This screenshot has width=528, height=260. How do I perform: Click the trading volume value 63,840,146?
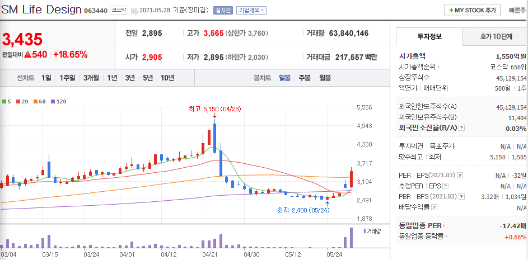tap(348, 34)
